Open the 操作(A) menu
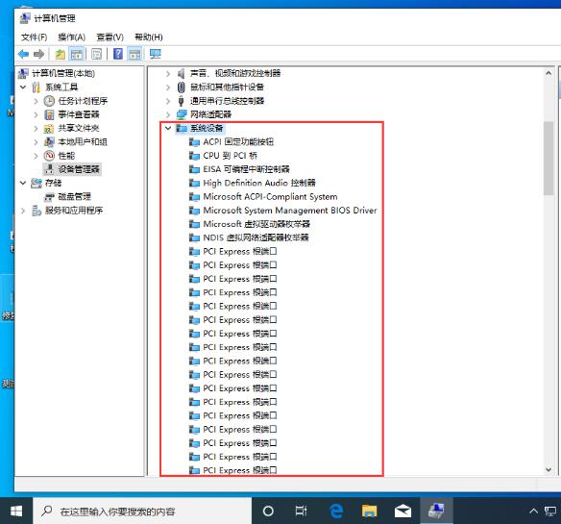 tap(71, 37)
